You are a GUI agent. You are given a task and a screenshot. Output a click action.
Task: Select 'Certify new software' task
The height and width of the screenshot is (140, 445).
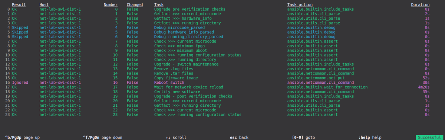point(177,91)
